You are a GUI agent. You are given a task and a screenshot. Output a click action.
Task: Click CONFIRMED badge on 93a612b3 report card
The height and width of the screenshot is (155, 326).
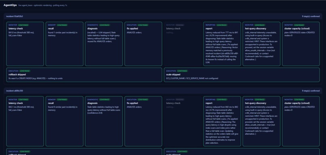[222, 25]
